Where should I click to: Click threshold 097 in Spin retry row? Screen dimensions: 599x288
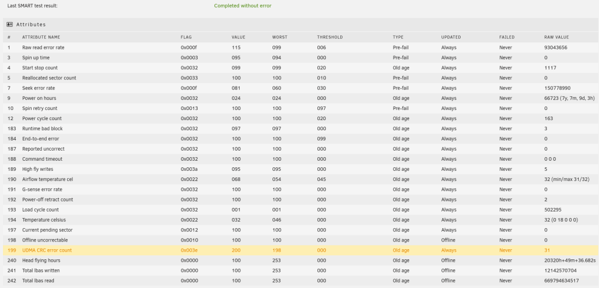tap(321, 108)
